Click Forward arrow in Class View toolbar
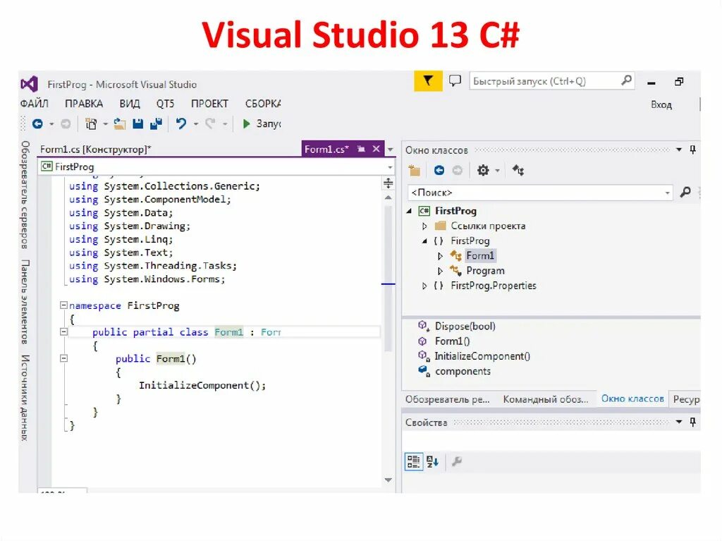This screenshot has height=541, width=722. click(x=457, y=171)
